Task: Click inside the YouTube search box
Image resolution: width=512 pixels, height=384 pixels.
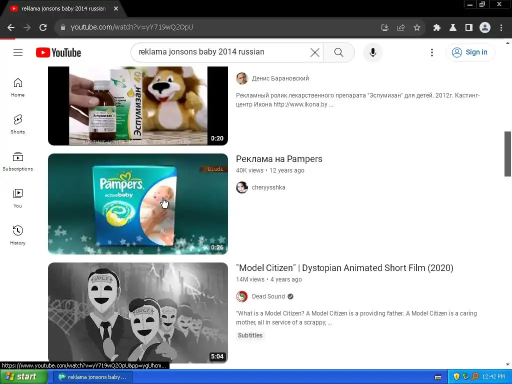Action: tap(222, 52)
